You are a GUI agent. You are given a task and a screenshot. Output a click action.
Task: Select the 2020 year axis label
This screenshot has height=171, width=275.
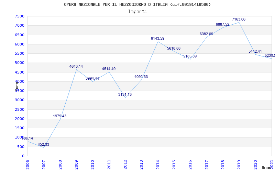click(255, 165)
